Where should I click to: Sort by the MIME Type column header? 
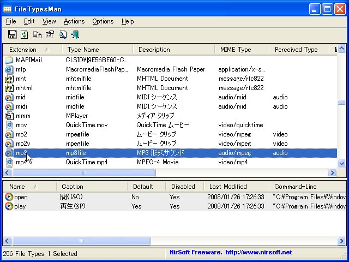point(242,50)
